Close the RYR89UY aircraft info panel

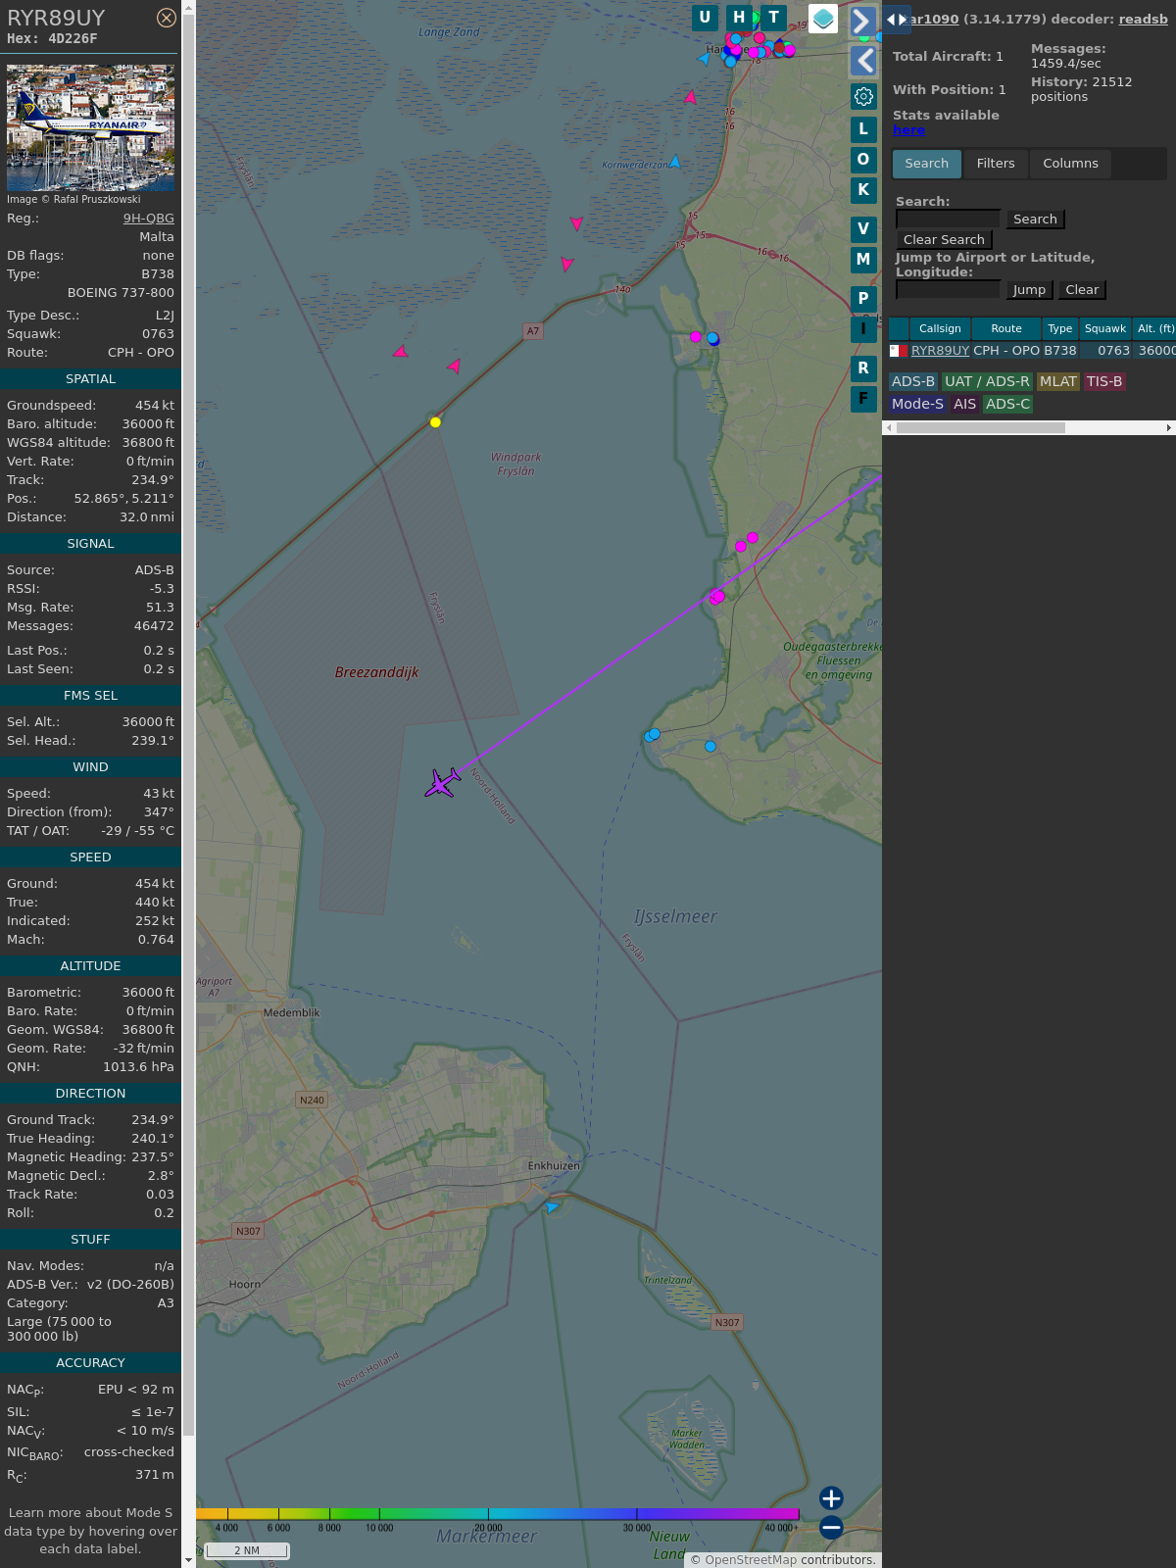[167, 18]
